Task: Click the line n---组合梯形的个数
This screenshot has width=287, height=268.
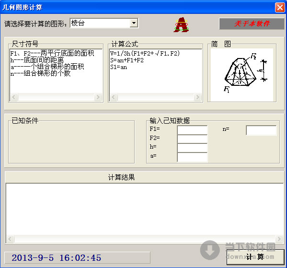Action: (x=40, y=73)
